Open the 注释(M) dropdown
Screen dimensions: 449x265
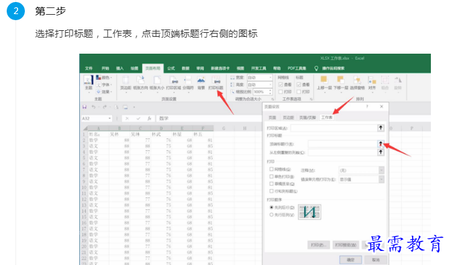pyautogui.click(x=381, y=170)
